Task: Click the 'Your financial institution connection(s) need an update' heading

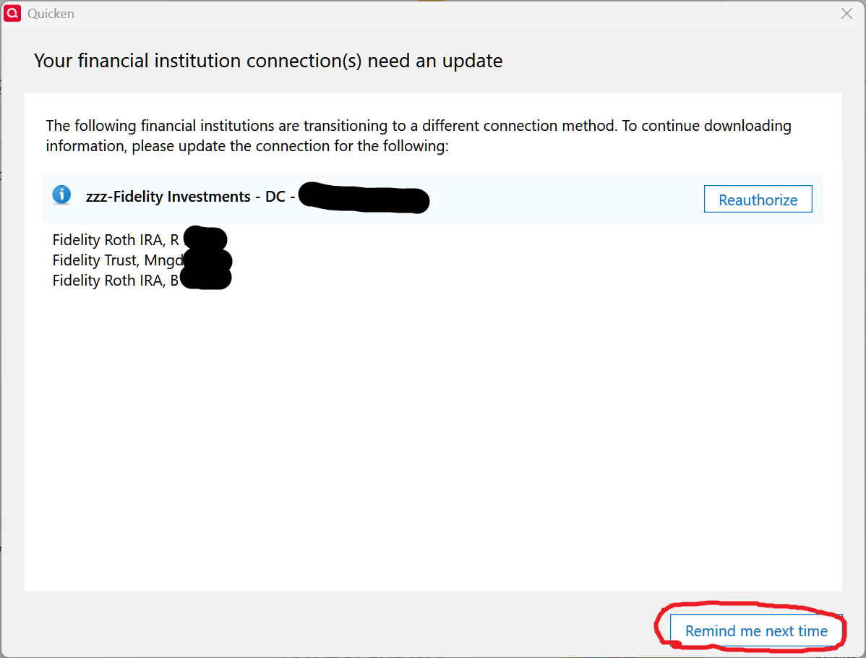Action: point(268,61)
